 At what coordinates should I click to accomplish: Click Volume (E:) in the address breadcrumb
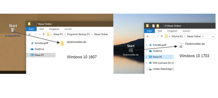177,36
